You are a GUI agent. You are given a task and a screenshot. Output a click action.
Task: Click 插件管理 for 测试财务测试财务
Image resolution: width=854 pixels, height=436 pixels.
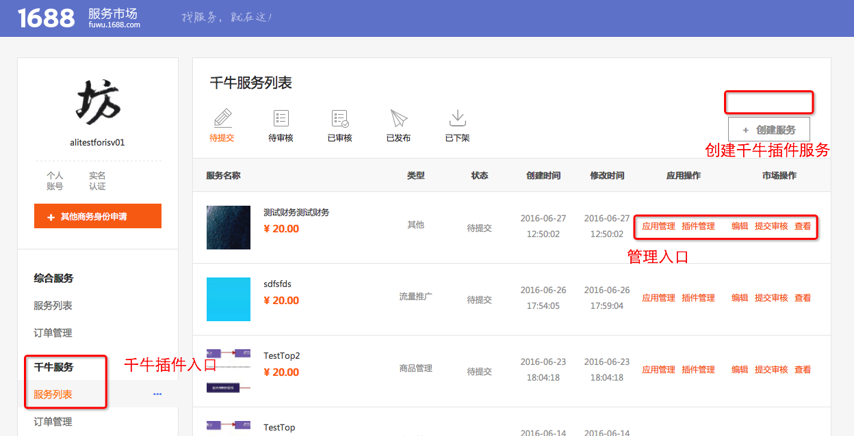point(698,226)
